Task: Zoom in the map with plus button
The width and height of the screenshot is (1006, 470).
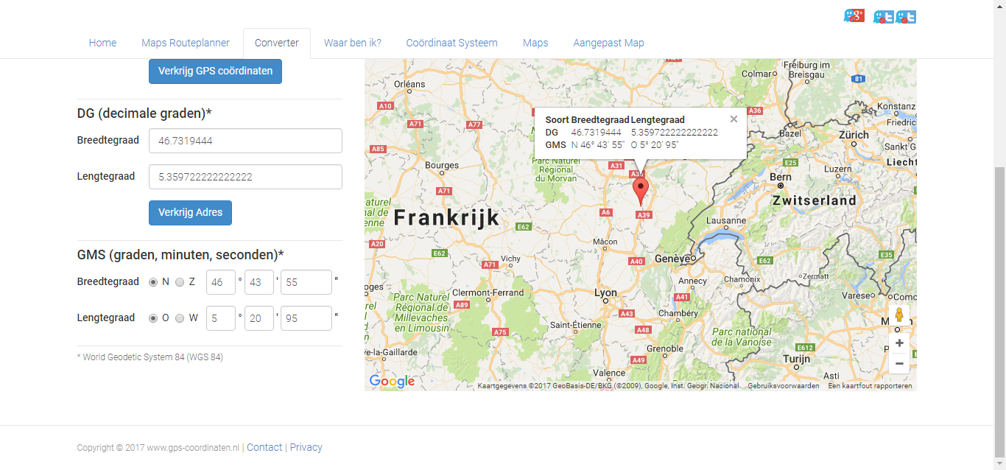Action: coord(899,343)
